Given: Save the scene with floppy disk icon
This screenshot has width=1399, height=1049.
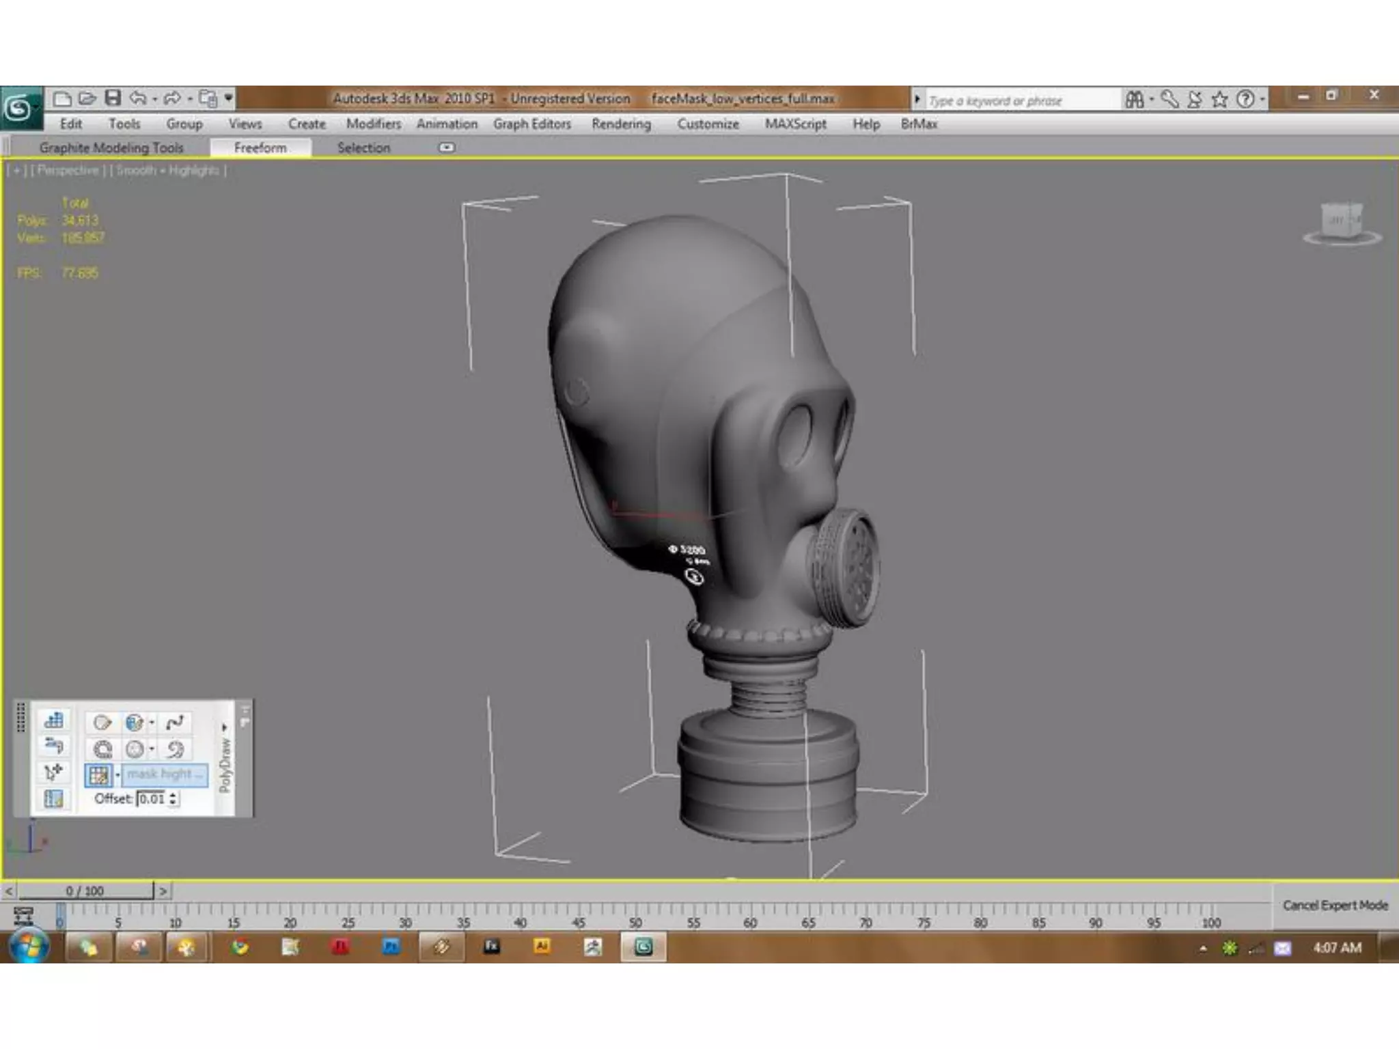Looking at the screenshot, I should pos(113,98).
